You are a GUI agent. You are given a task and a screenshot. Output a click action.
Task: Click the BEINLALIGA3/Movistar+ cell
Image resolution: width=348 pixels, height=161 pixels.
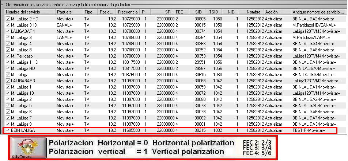[x=314, y=124]
